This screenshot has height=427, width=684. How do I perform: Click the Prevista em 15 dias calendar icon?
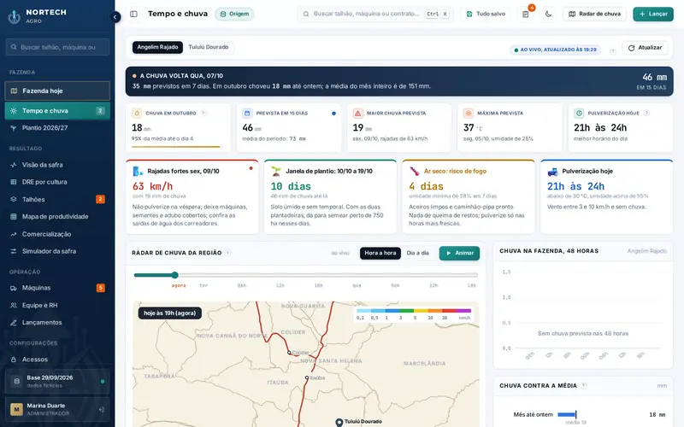click(x=247, y=114)
